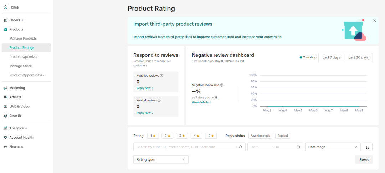The image size is (385, 173).
Task: Close the import reviews banner
Action: 374,21
